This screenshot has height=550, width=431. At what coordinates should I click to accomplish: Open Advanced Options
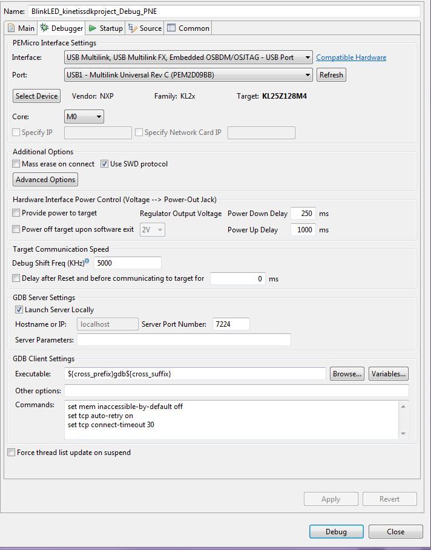coord(45,180)
